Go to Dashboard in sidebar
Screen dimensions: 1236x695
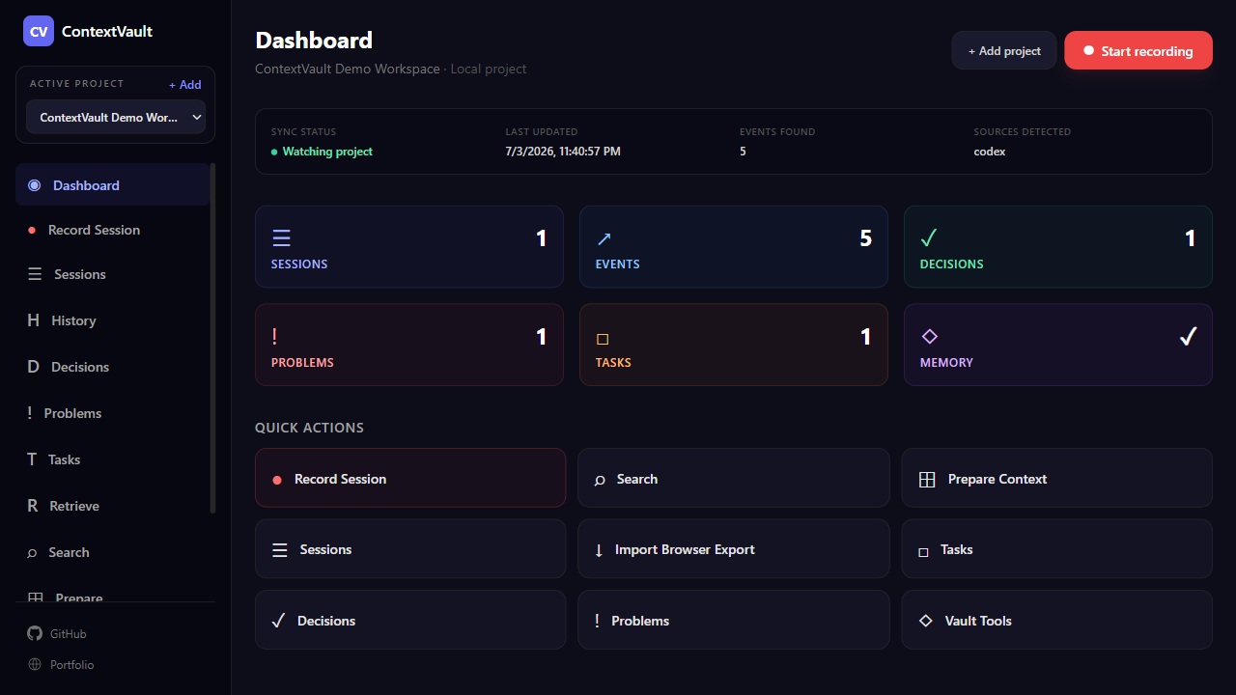(113, 185)
